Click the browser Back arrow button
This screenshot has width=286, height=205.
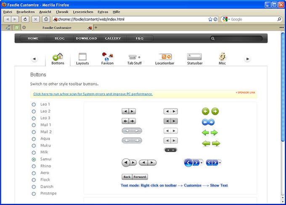[x=8, y=19]
